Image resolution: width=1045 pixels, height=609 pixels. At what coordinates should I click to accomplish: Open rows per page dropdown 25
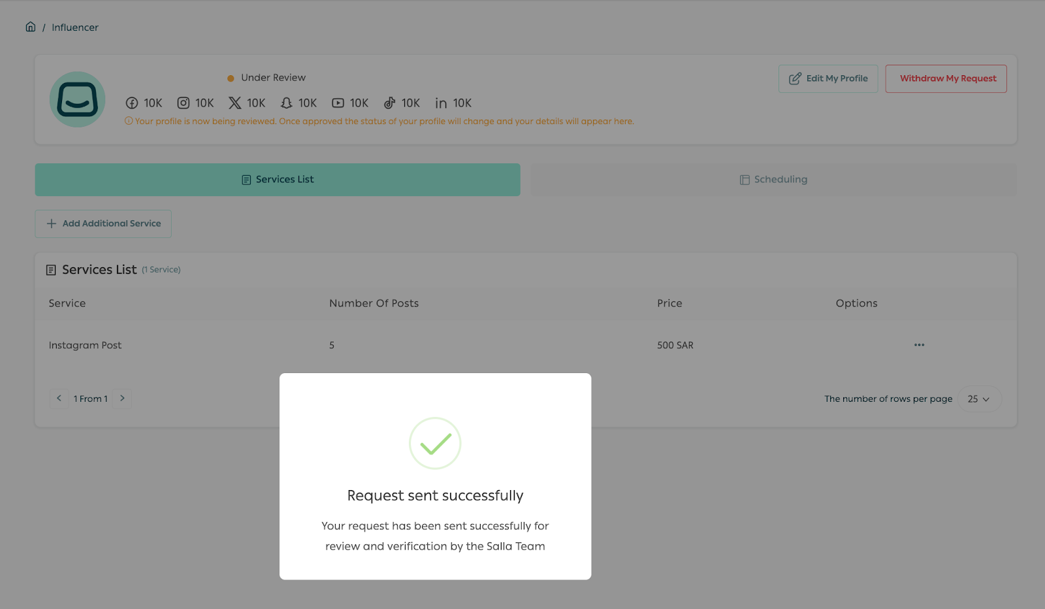(x=979, y=399)
